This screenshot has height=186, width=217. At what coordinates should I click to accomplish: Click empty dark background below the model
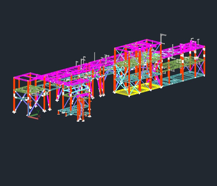[x=110, y=154]
